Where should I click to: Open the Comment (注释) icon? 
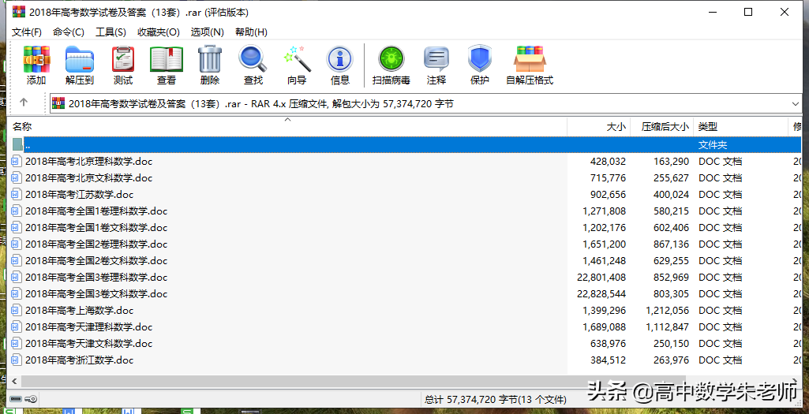pyautogui.click(x=436, y=65)
